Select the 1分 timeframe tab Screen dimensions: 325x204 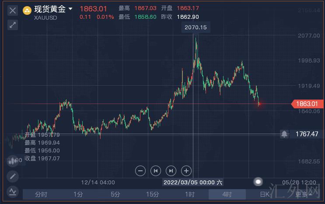(78, 194)
